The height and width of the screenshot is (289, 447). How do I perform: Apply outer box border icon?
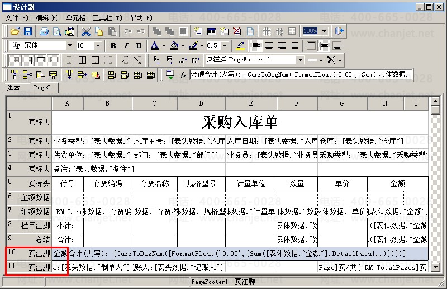[95, 60]
